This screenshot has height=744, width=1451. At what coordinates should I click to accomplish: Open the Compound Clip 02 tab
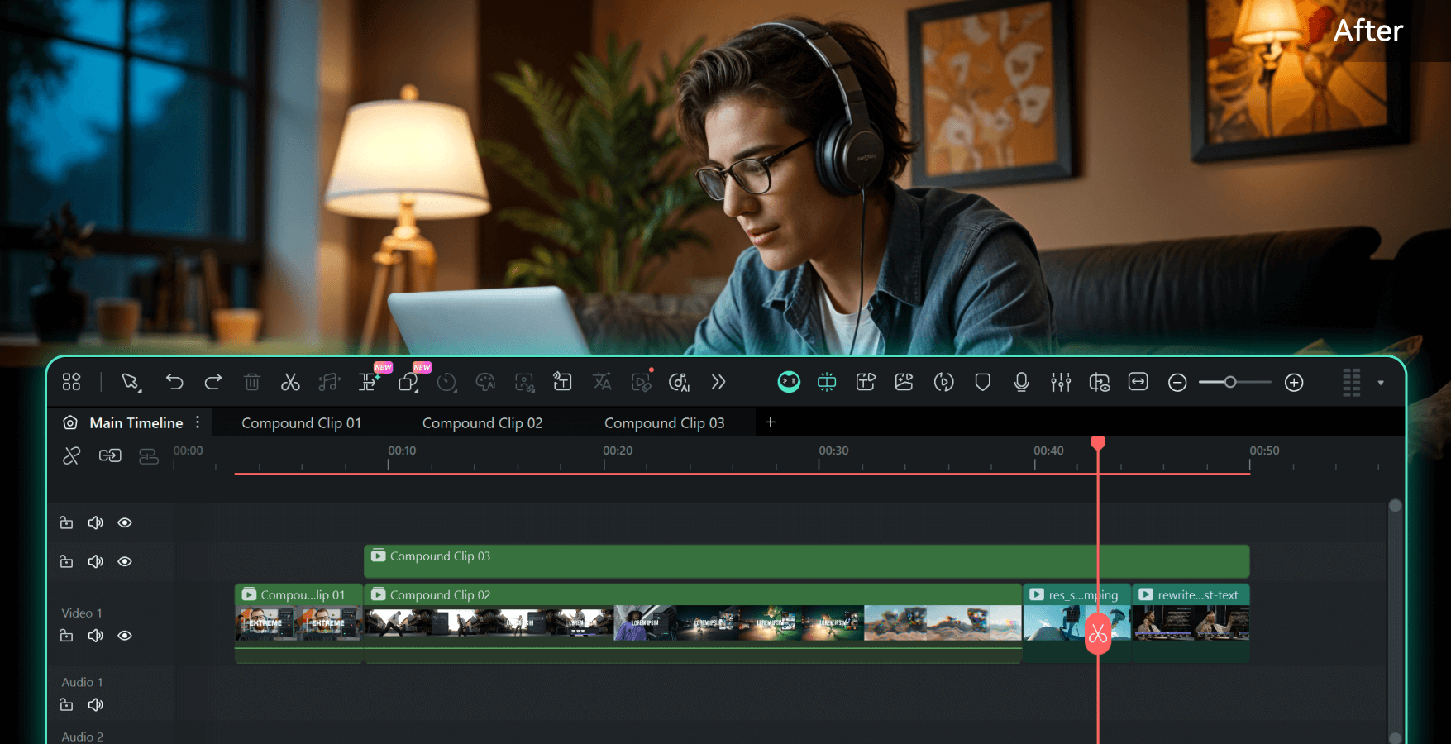(x=483, y=422)
